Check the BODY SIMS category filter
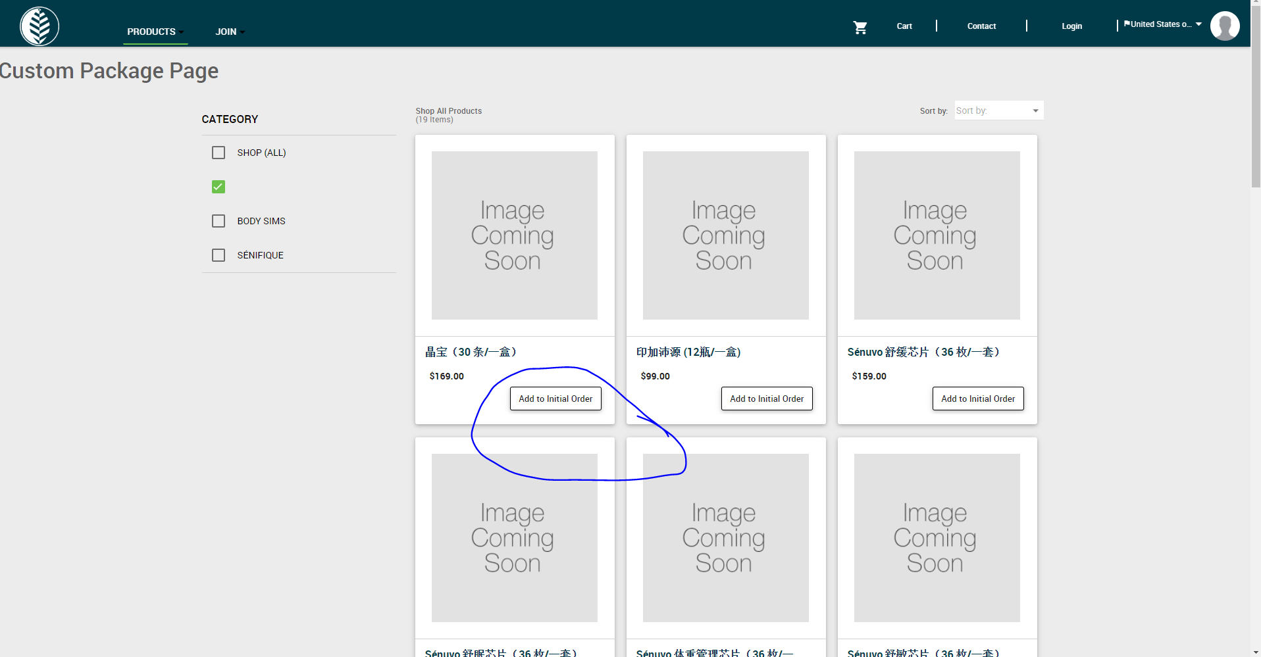Viewport: 1261px width, 657px height. pos(218,220)
